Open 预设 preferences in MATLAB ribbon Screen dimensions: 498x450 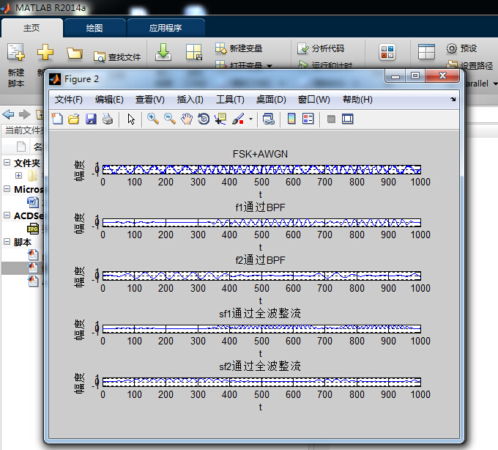[461, 48]
